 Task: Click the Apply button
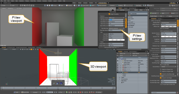(x=163, y=13)
